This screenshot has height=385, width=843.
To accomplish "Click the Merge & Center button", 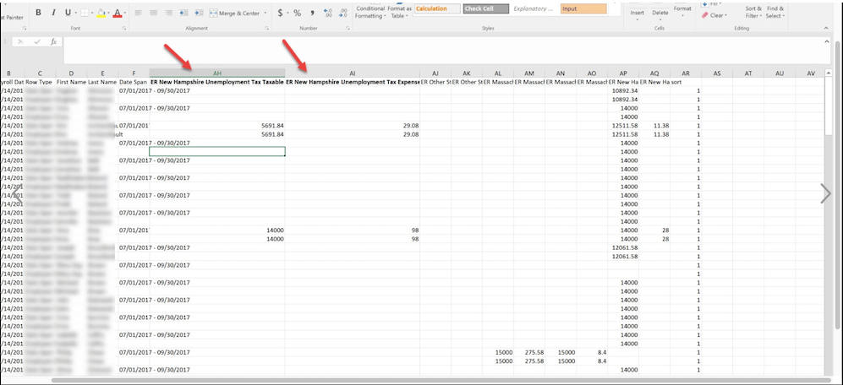I will tap(234, 14).
